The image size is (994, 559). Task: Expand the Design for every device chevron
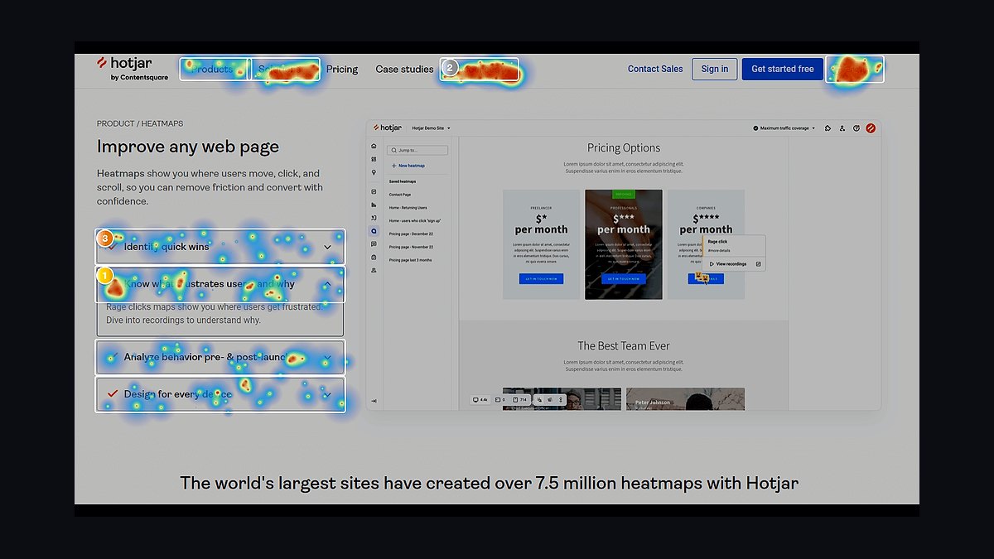327,394
